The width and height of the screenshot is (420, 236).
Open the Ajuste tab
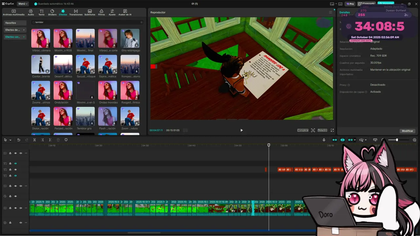(112, 12)
